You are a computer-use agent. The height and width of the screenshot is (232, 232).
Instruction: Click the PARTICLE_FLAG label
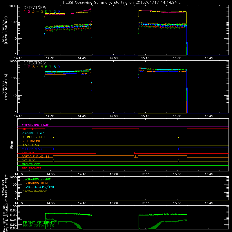click(32, 157)
